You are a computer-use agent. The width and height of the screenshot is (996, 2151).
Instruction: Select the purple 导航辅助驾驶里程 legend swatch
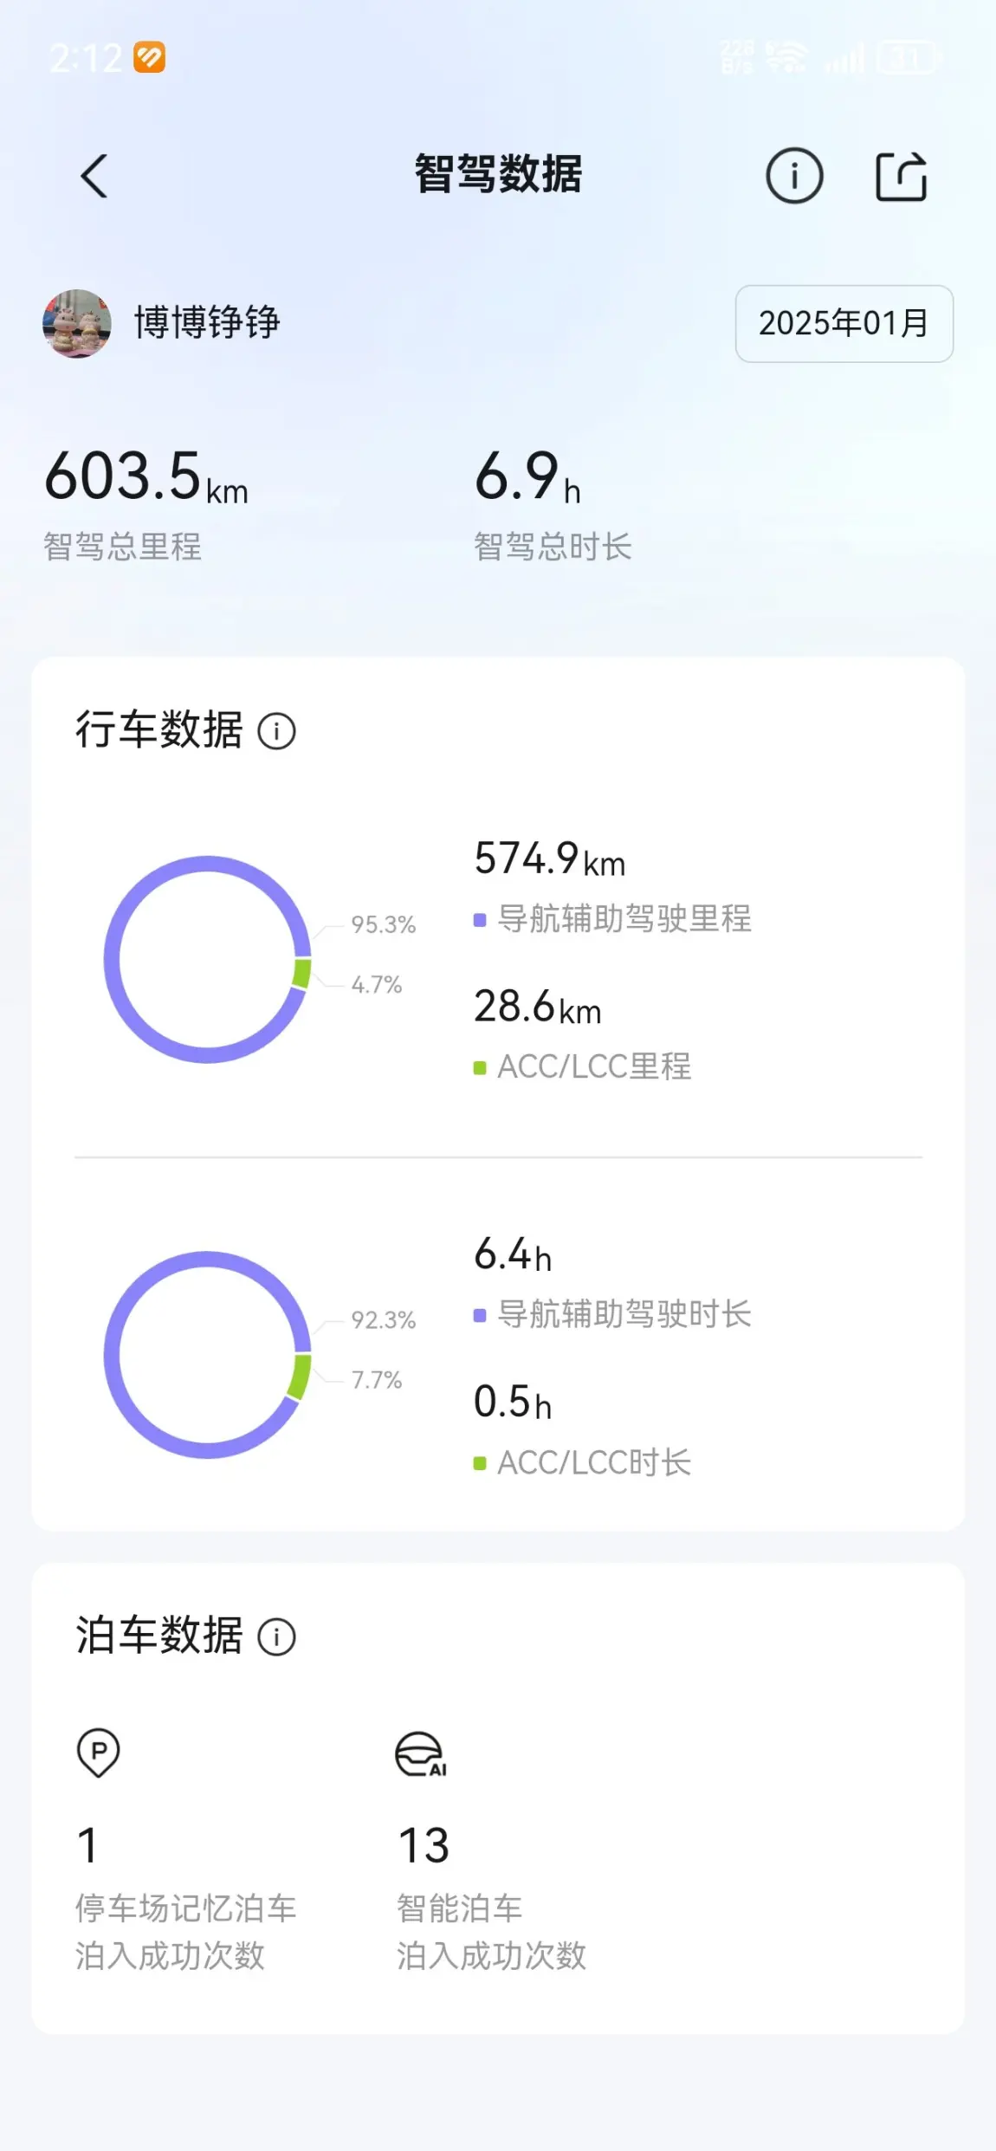pyautogui.click(x=480, y=920)
